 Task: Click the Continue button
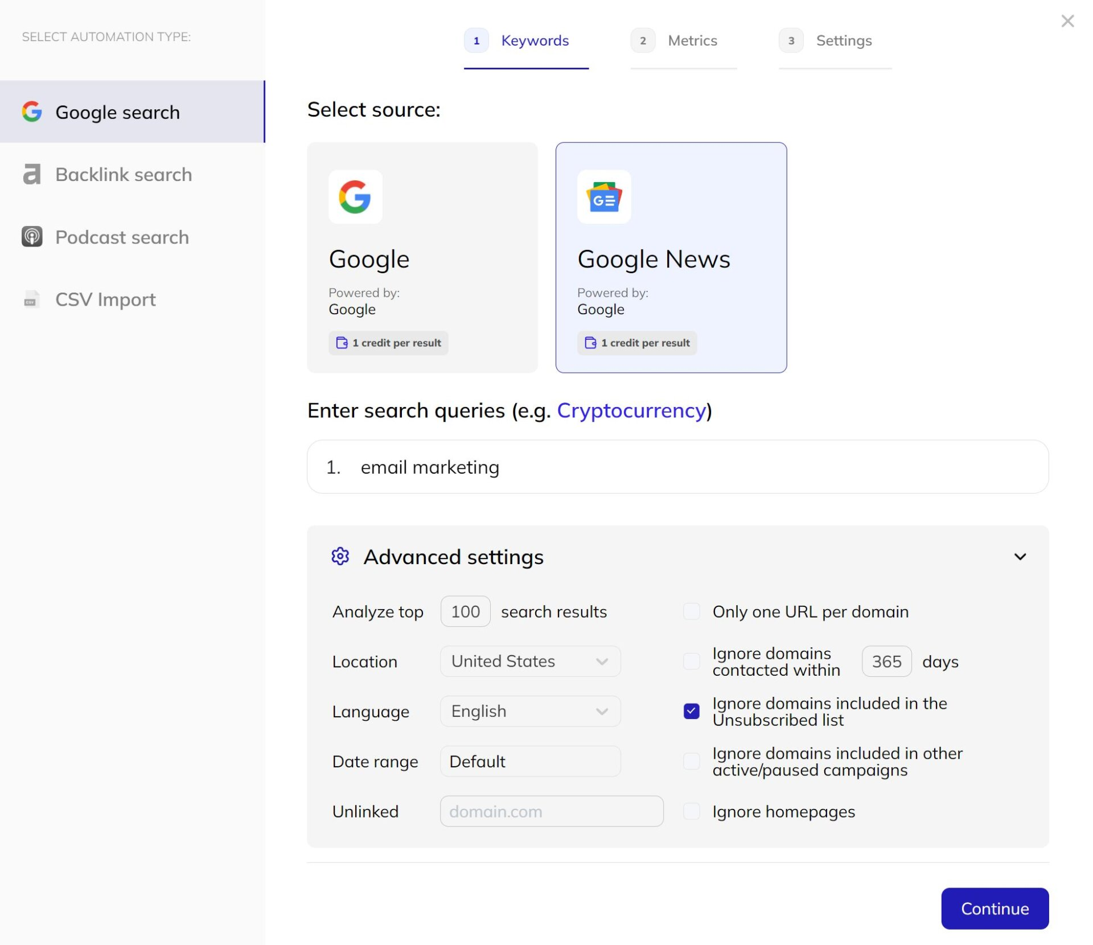[995, 908]
